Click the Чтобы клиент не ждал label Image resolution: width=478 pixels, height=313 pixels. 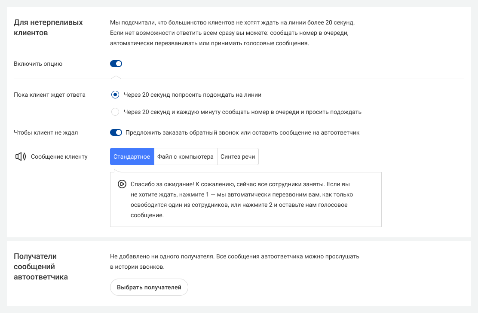click(46, 132)
